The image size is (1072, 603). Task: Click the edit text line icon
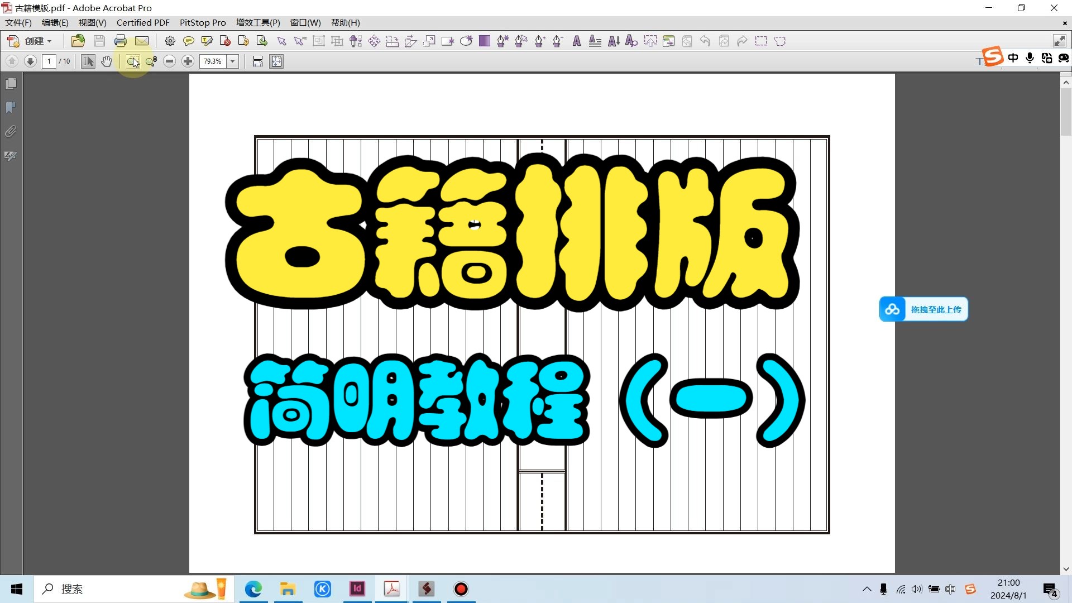(x=595, y=41)
